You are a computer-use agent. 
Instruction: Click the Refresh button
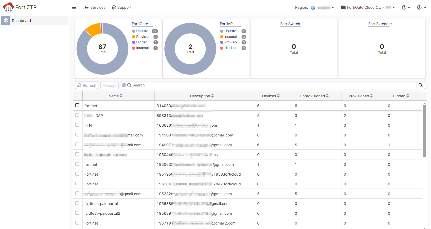87,85
